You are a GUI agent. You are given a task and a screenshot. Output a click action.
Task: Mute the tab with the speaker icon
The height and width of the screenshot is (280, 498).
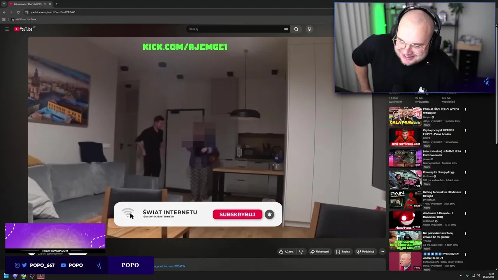click(45, 4)
